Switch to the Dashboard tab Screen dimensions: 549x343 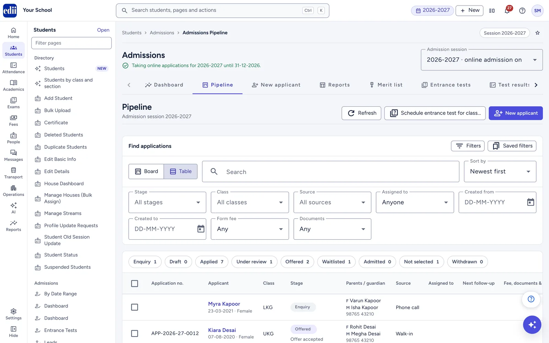pyautogui.click(x=164, y=85)
